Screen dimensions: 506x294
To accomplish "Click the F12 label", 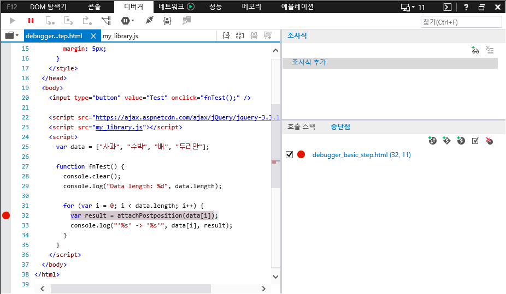I will pos(12,7).
